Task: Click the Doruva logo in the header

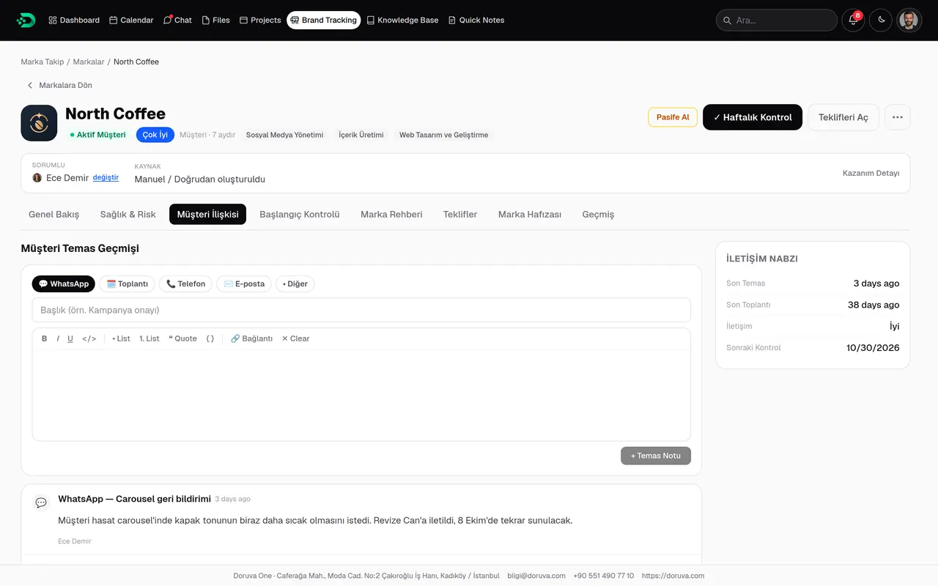Action: coord(26,20)
